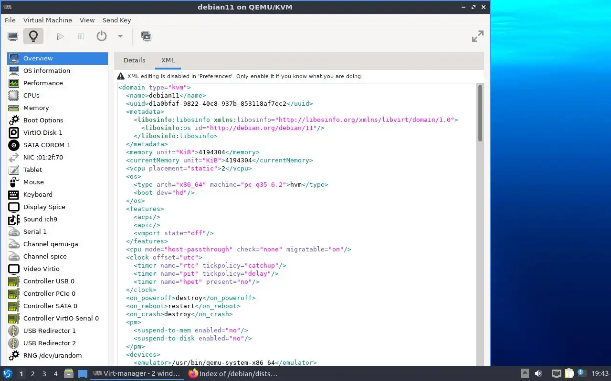Select the Keyboard input device
611x381 pixels.
[x=57, y=194]
